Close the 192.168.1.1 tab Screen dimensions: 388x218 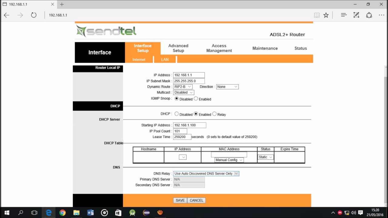click(52, 4)
